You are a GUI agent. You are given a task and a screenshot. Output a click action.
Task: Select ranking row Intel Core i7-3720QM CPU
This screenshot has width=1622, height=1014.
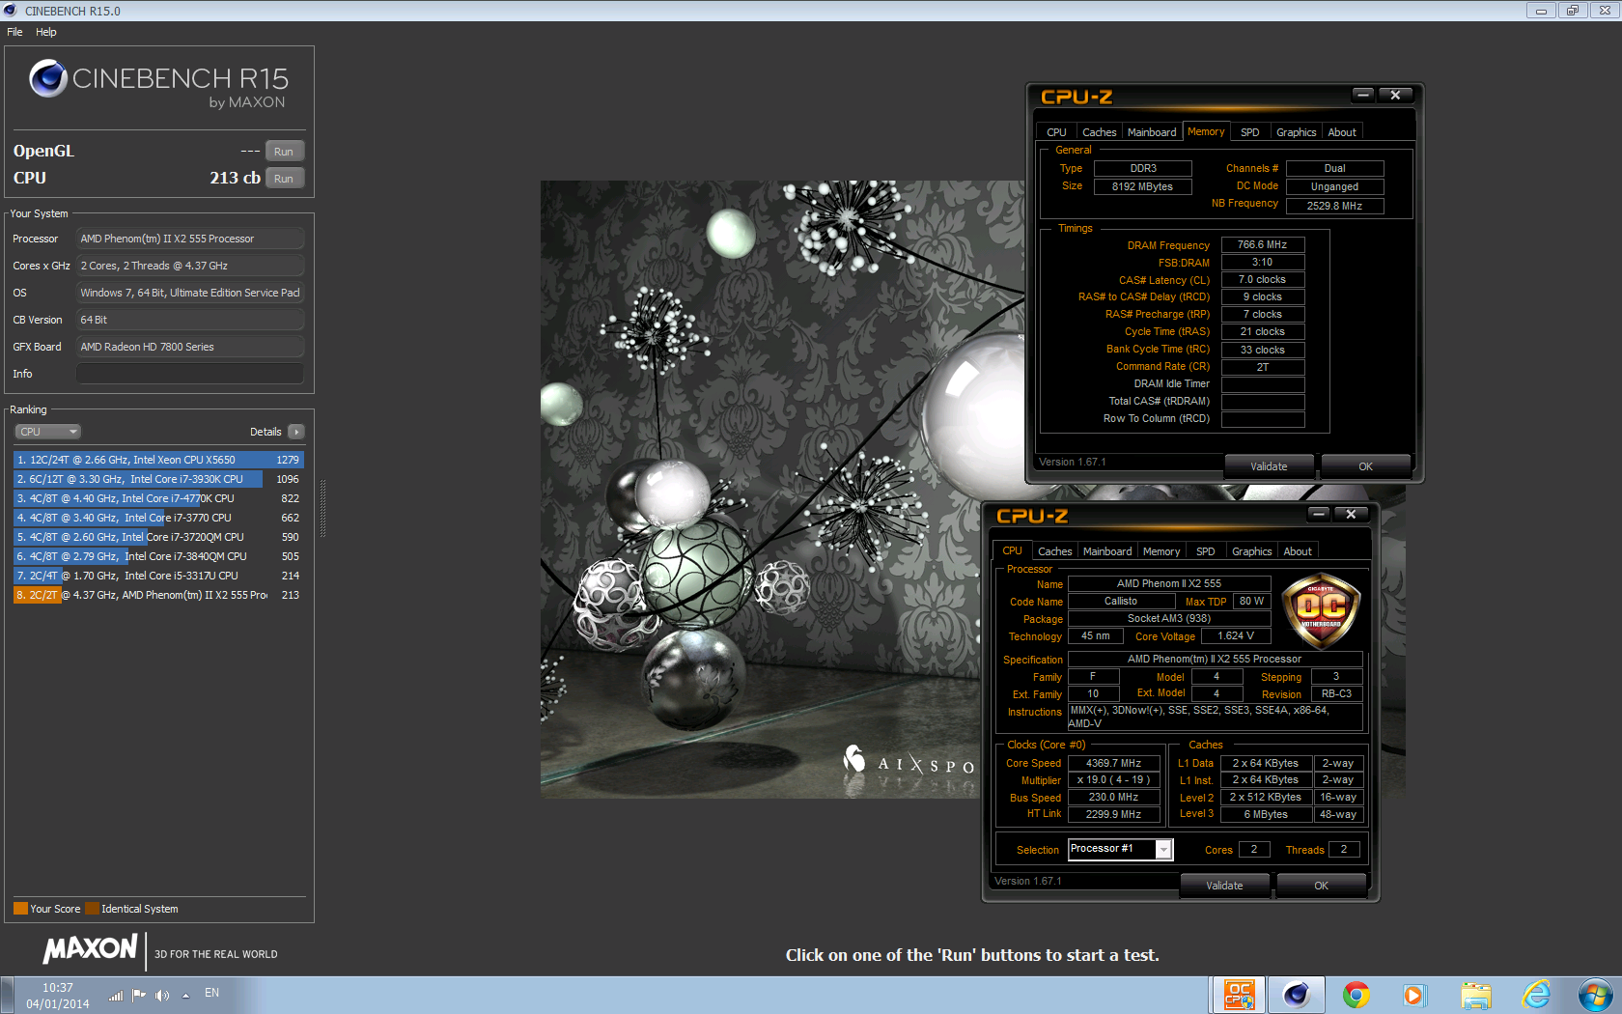tap(158, 537)
